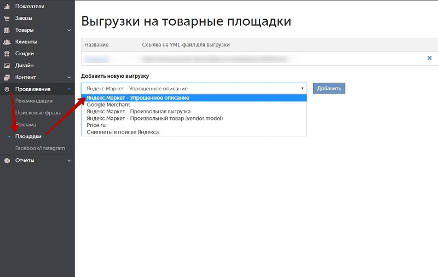
Task: Collapse the Продвижение section chevron
Action: 69,89
